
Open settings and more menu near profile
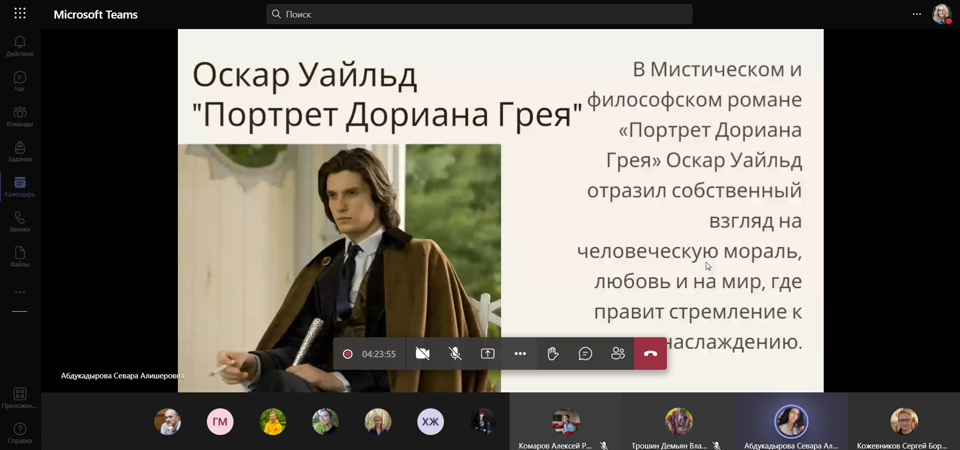(x=916, y=14)
